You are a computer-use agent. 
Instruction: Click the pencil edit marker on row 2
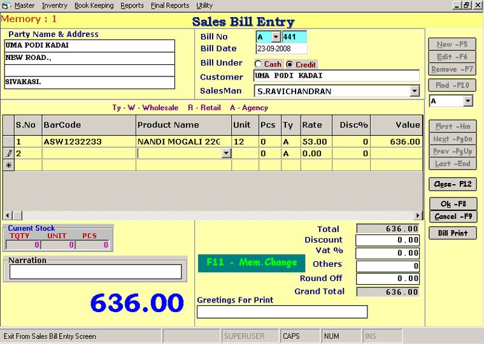pyautogui.click(x=8, y=154)
